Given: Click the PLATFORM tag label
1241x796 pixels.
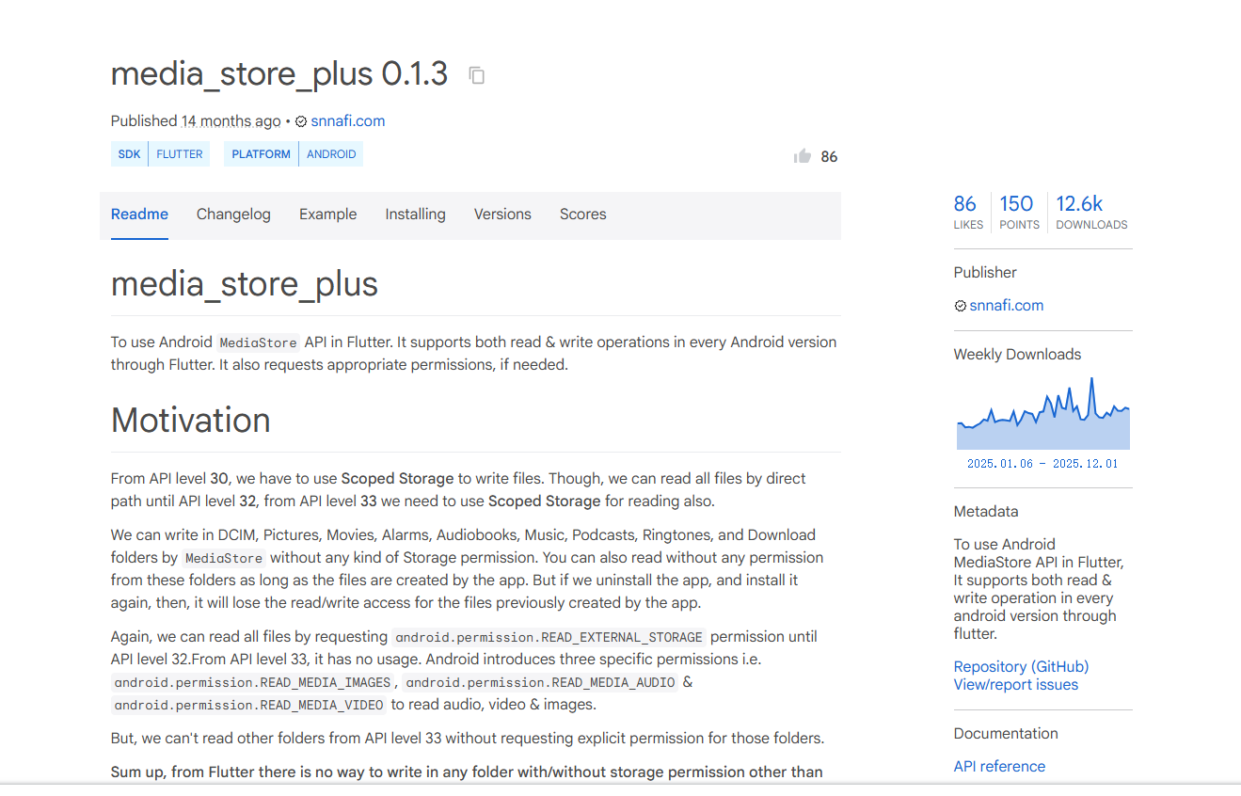Looking at the screenshot, I should [x=261, y=154].
